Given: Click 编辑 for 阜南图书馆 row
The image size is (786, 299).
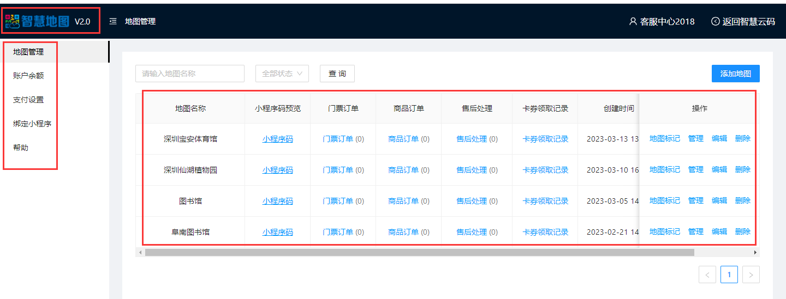Looking at the screenshot, I should (x=719, y=231).
